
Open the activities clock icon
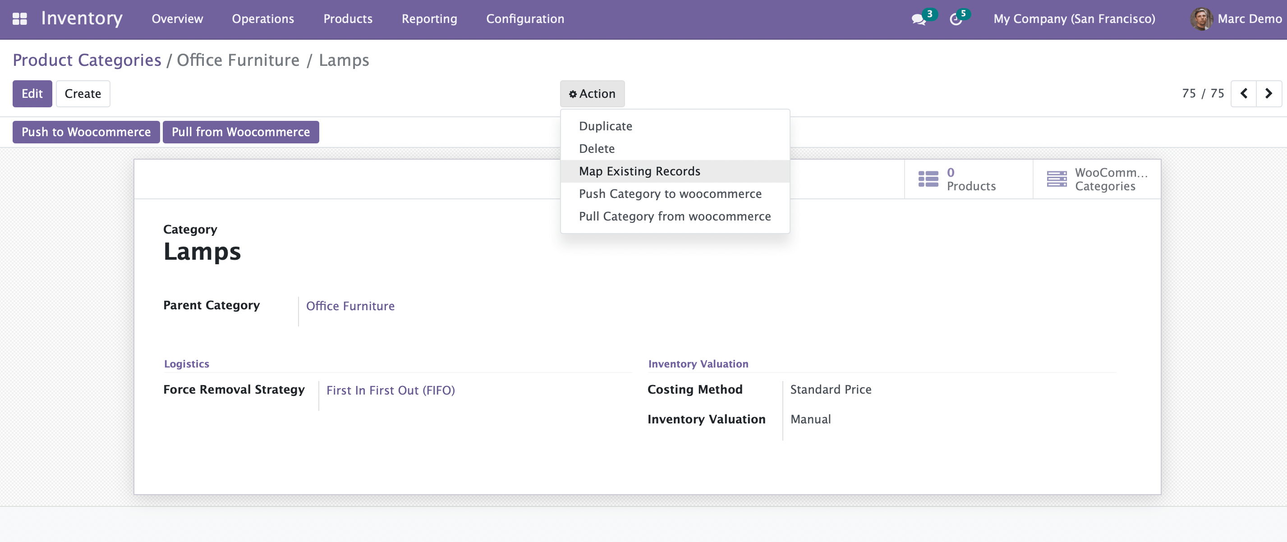point(955,19)
